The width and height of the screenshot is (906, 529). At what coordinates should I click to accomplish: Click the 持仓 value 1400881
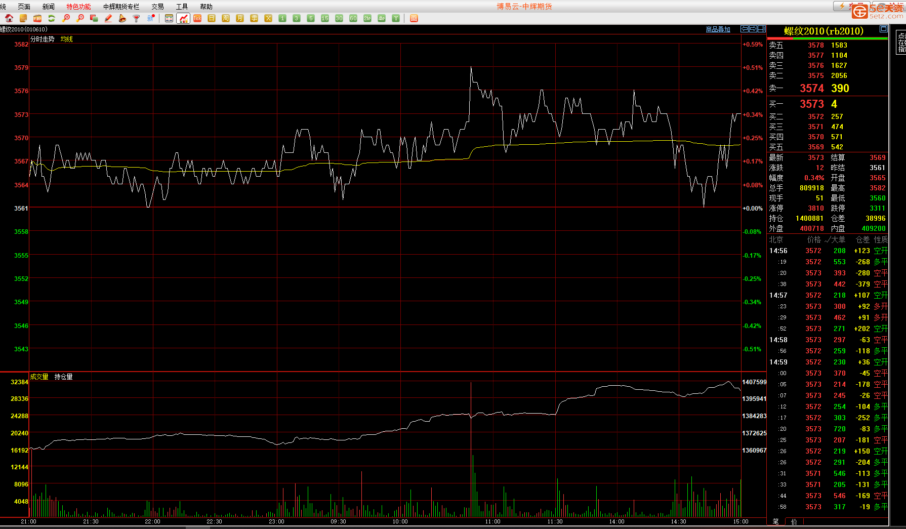click(810, 218)
